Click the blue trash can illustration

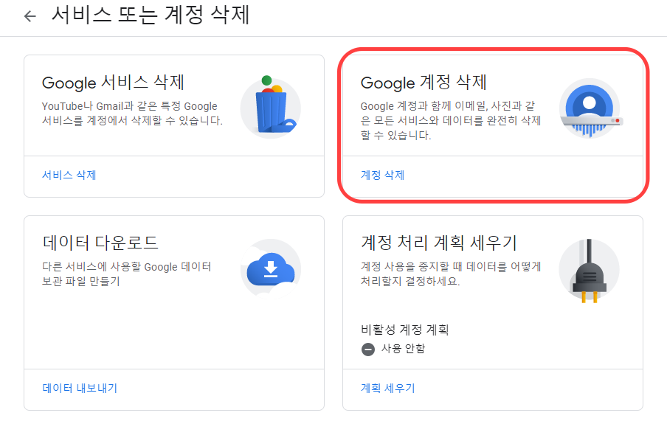tap(271, 108)
